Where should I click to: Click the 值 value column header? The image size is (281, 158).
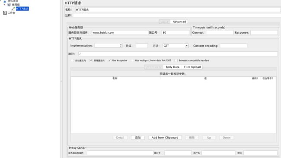205,79
